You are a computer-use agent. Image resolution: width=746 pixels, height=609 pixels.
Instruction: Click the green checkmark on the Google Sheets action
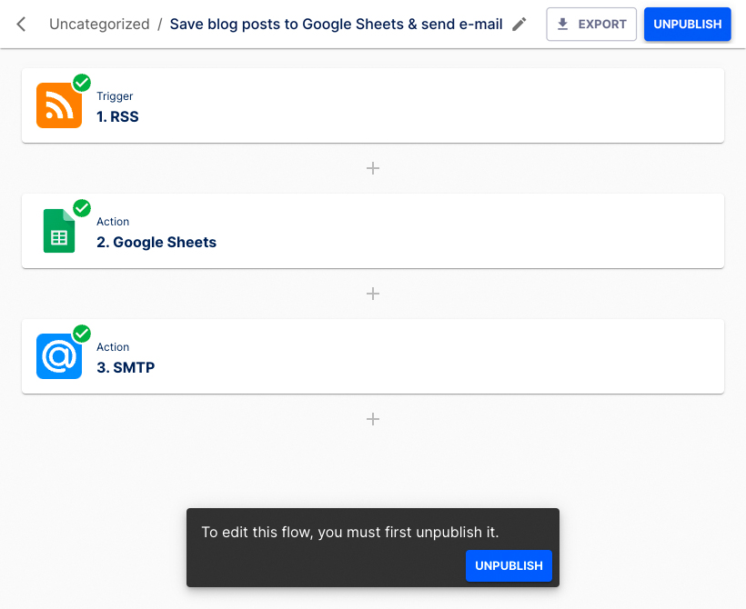(x=81, y=208)
